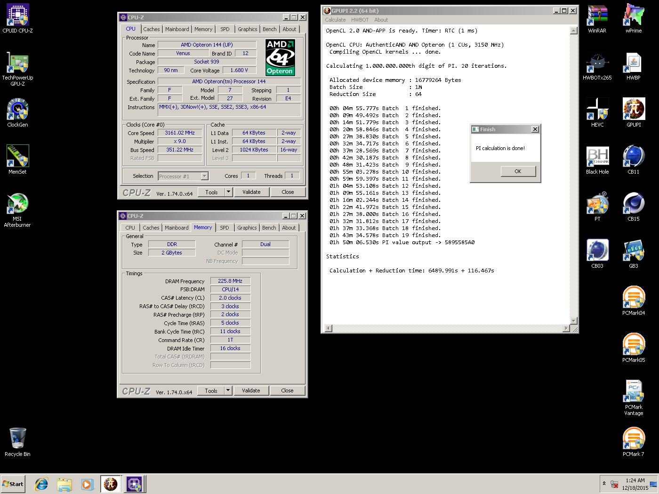The height and width of the screenshot is (494, 659).
Task: Open Graphics tab in upper CPU-Z window
Action: [x=248, y=29]
